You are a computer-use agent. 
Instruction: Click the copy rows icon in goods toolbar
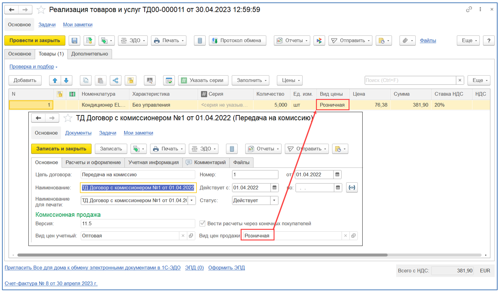pos(85,80)
